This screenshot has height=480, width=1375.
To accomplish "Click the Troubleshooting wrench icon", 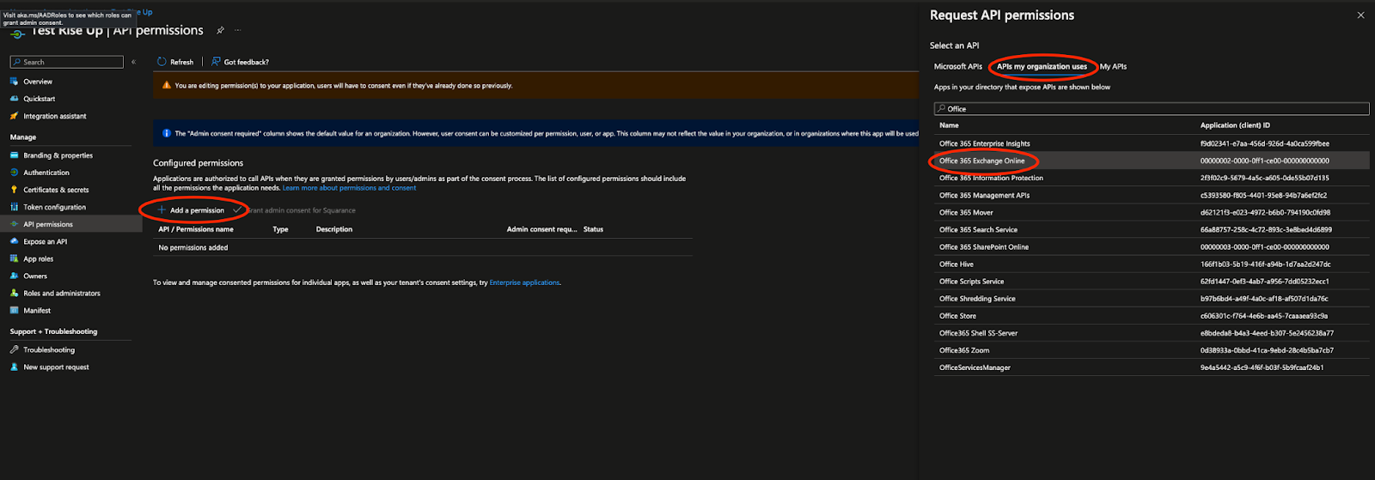I will coord(15,349).
